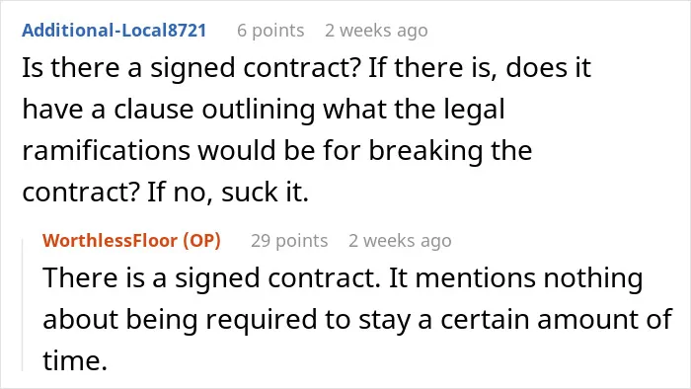Click the 29 points score
The height and width of the screenshot is (389, 691).
pyautogui.click(x=289, y=241)
